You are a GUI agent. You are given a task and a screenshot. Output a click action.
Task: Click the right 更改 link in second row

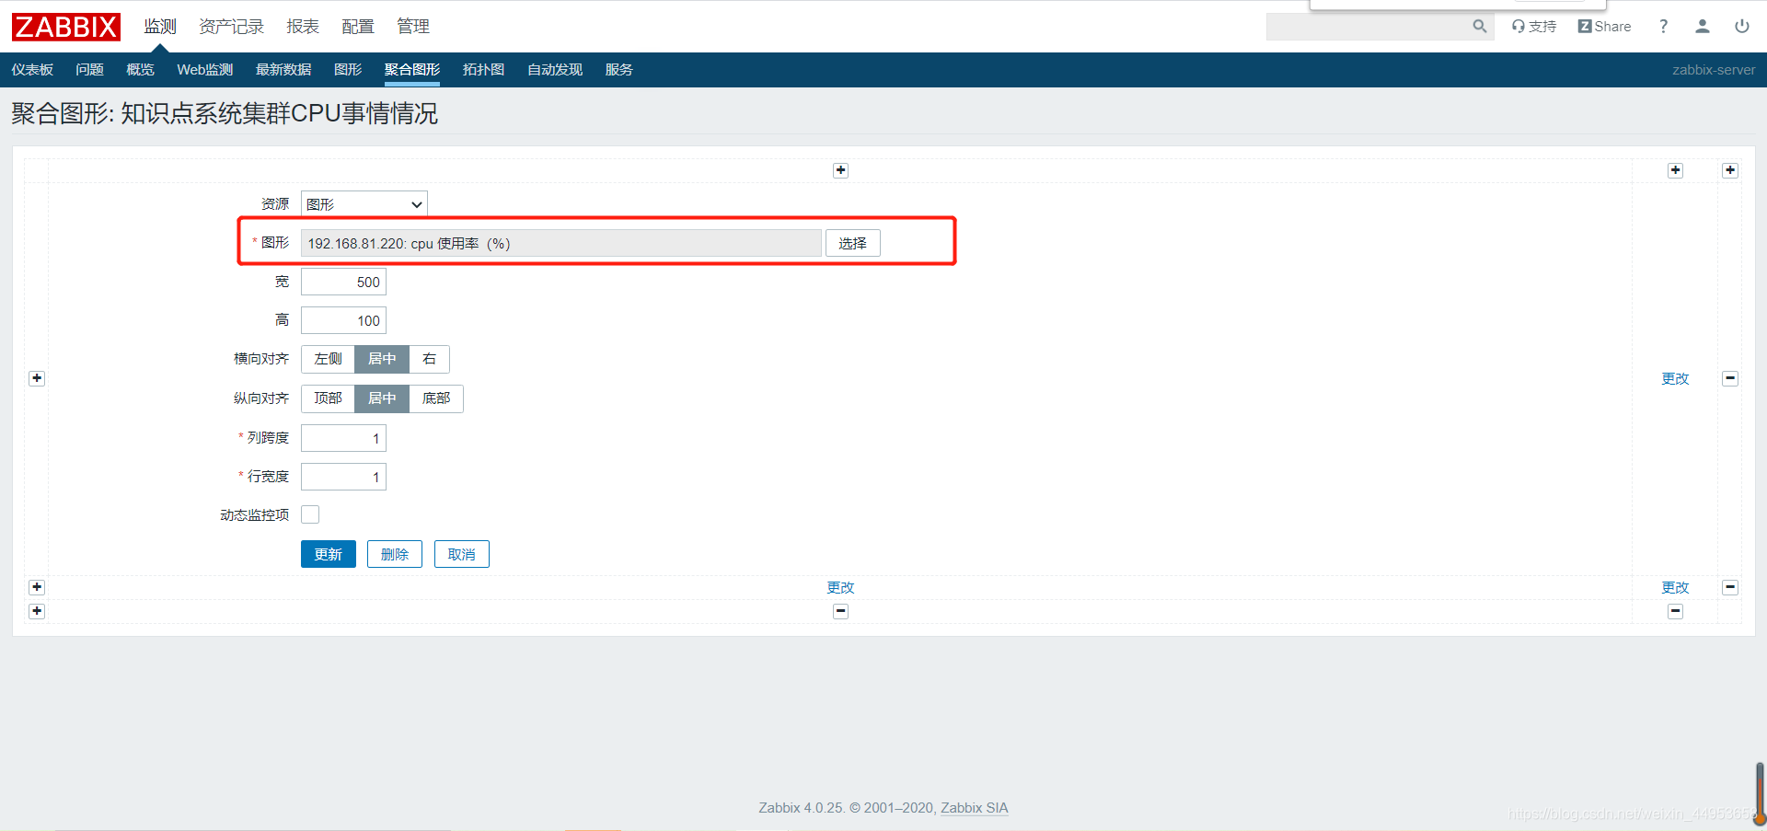coord(1675,587)
